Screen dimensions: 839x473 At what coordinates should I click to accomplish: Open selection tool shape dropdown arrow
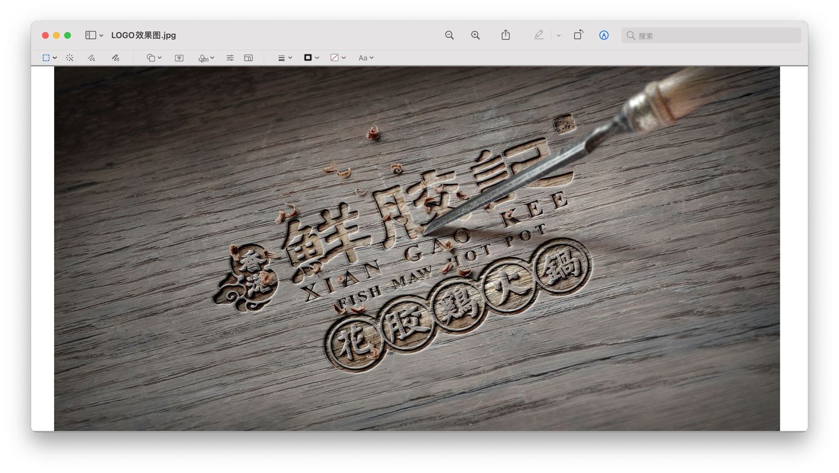pyautogui.click(x=55, y=58)
